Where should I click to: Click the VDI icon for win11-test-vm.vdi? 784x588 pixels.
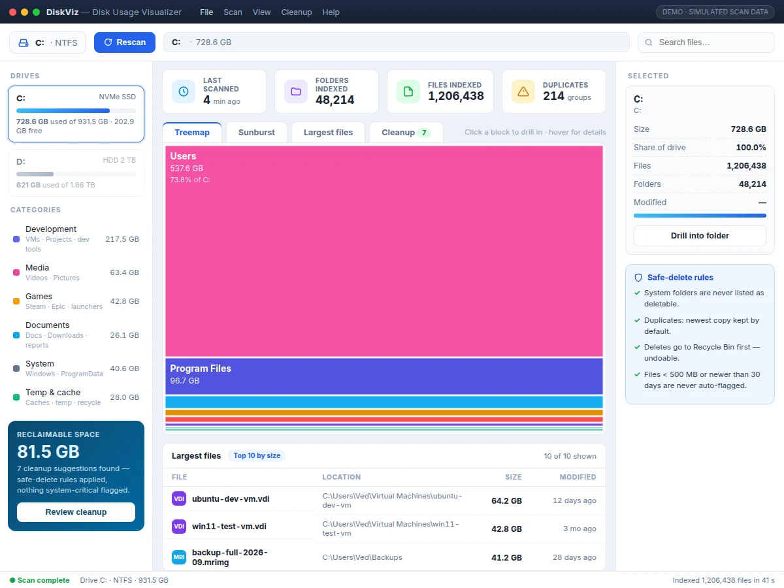coord(179,526)
